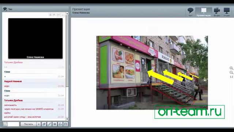Select message 'вскопай свою улицу - она золотая'
The image size is (234, 132).
22,117
